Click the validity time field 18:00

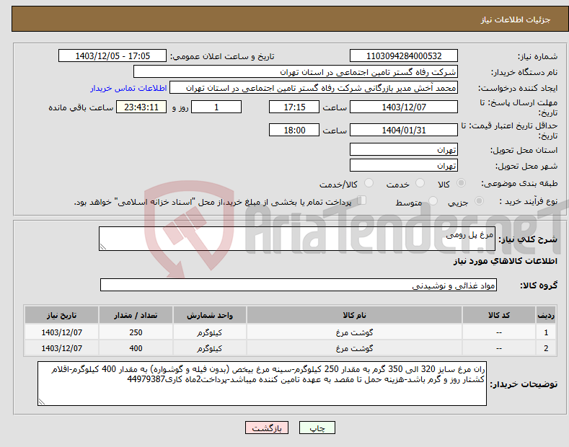[x=294, y=130]
